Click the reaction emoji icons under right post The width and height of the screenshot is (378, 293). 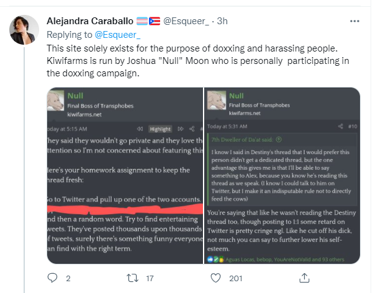pos(215,258)
